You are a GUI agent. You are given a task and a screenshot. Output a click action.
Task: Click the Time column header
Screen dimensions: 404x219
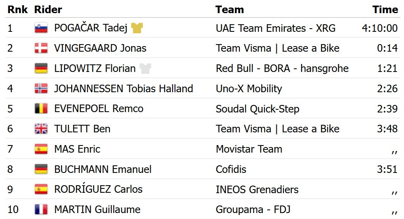385,10
